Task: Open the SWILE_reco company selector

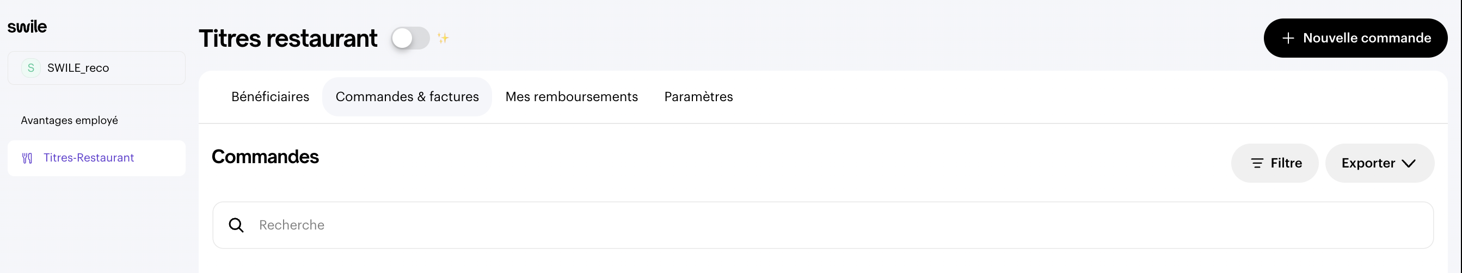Action: click(x=96, y=68)
